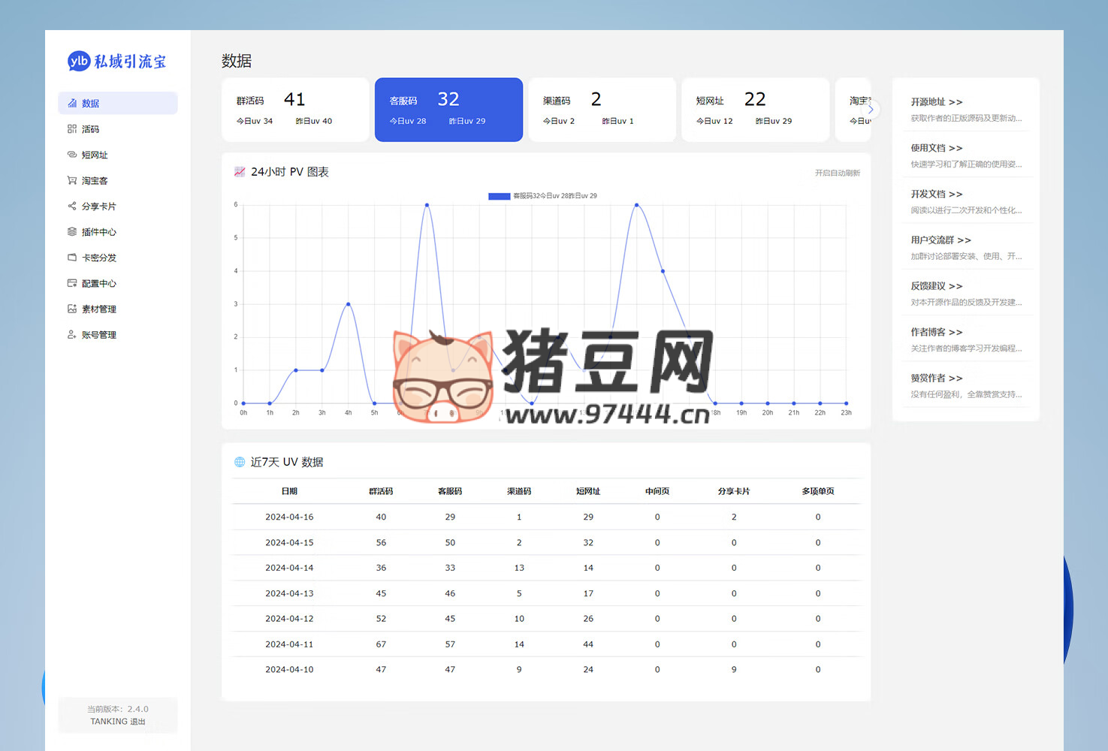Go to 短网址 in the sidebar
The height and width of the screenshot is (751, 1108).
tap(118, 155)
